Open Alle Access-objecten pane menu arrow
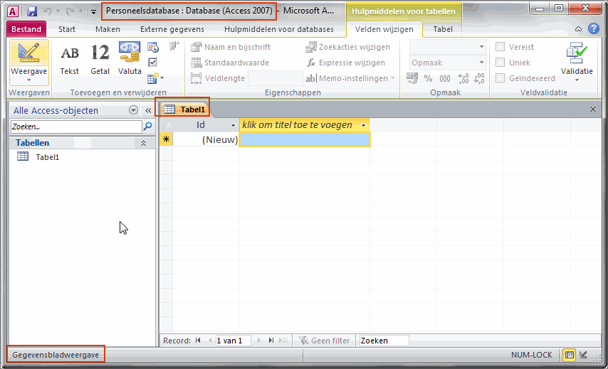Viewport: 608px width, 369px height. click(x=133, y=110)
